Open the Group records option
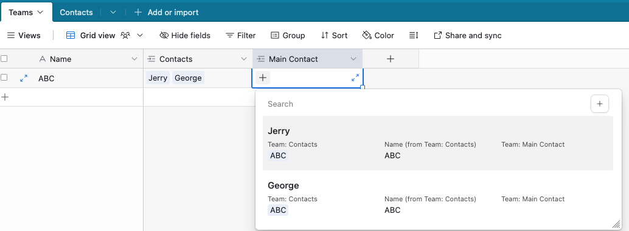 point(288,36)
